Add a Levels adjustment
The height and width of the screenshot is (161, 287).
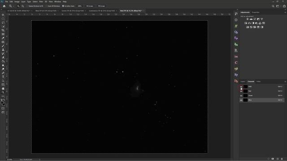(x=251, y=19)
